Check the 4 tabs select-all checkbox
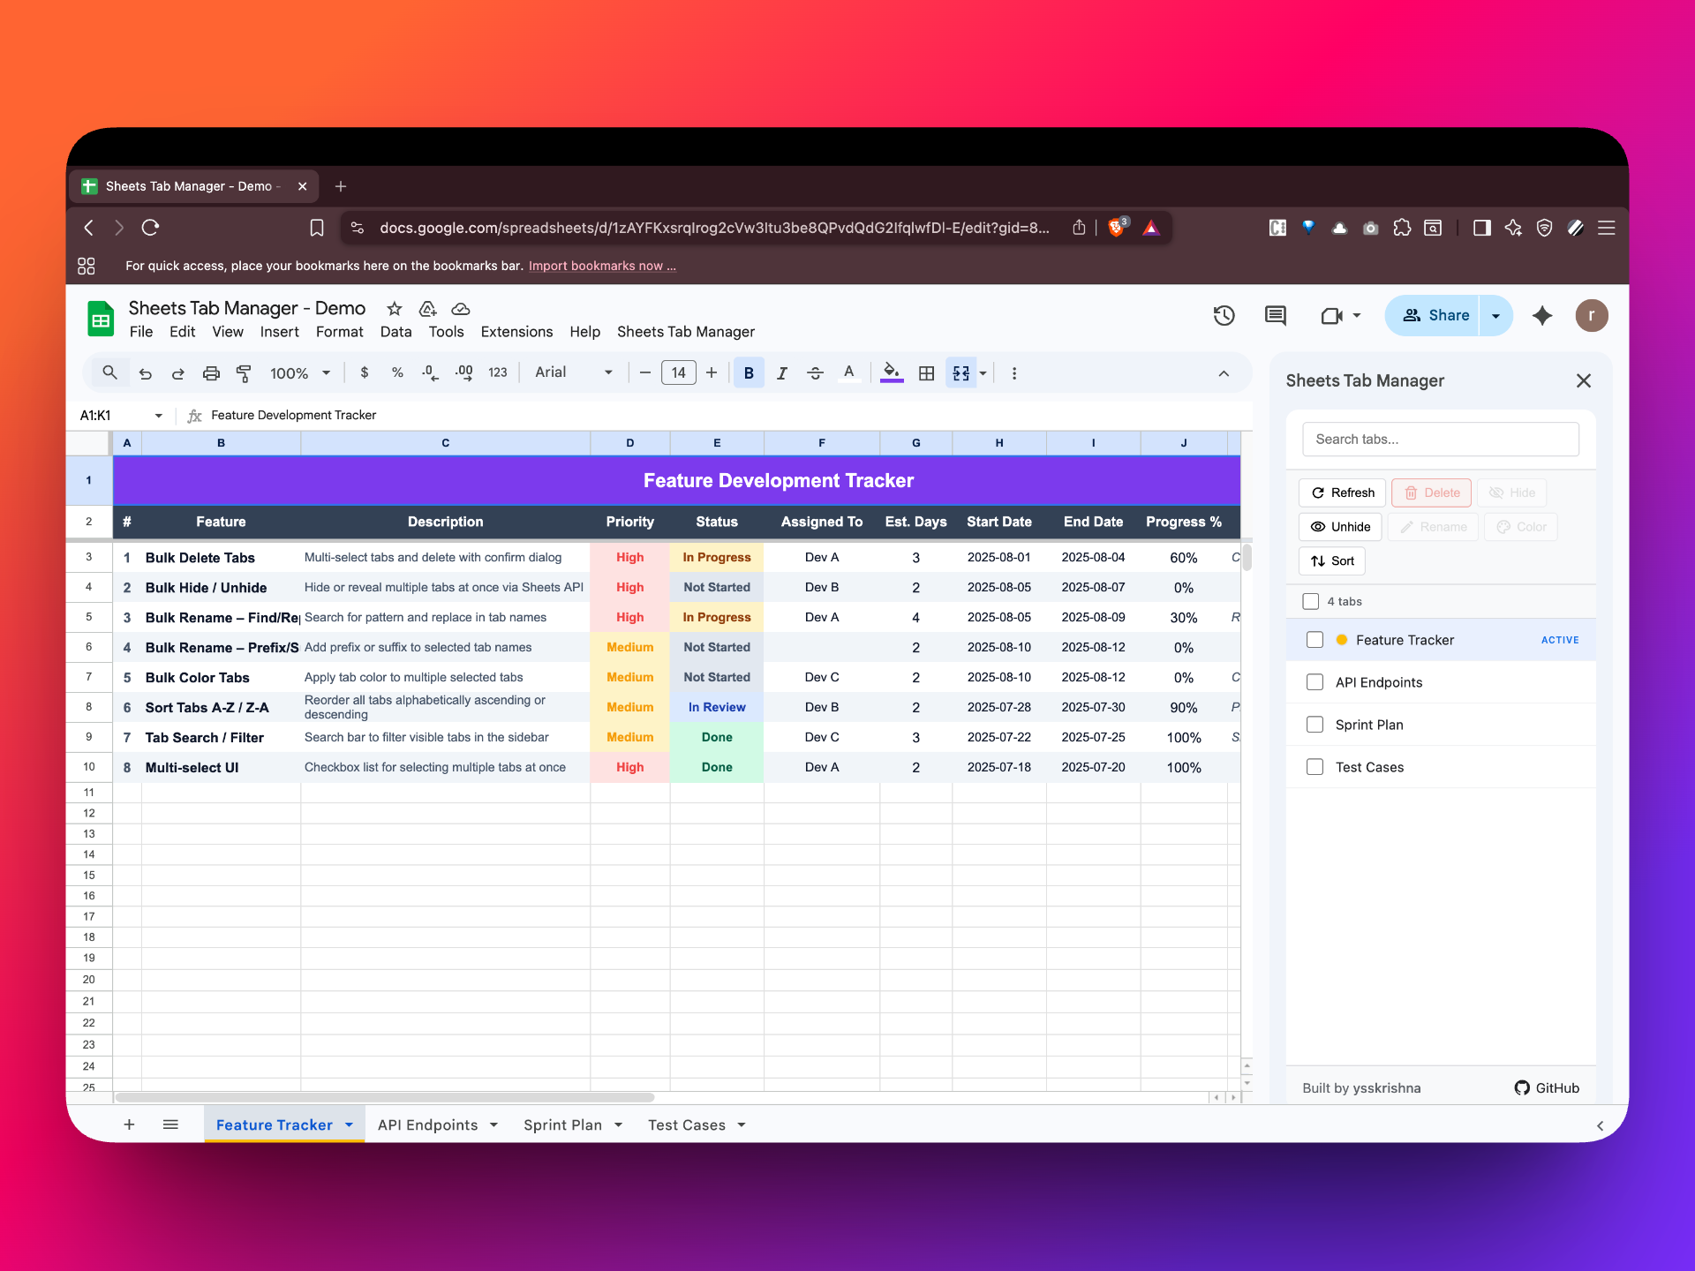Image resolution: width=1695 pixels, height=1271 pixels. (x=1312, y=601)
